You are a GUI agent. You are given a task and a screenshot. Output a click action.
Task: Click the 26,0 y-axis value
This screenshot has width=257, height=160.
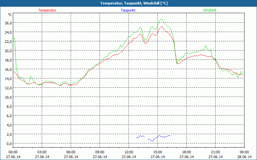pos(8,23)
